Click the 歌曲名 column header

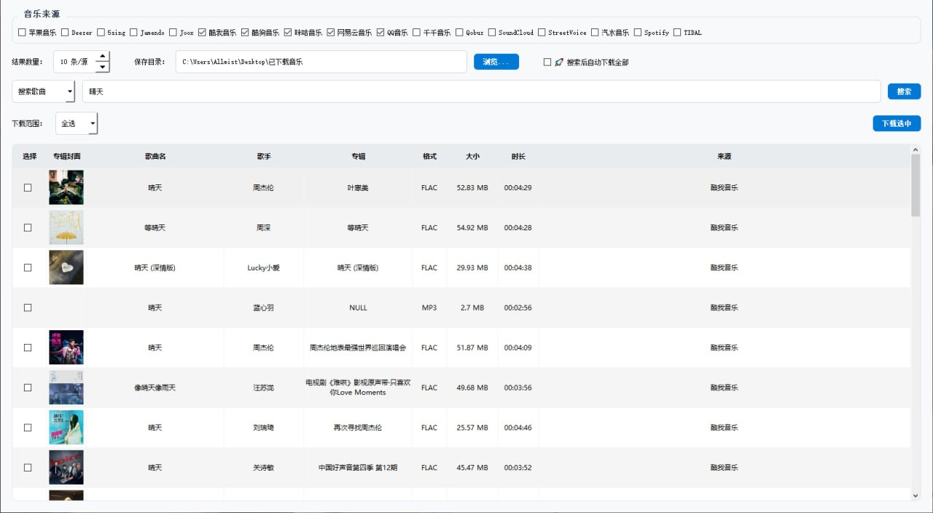pyautogui.click(x=155, y=156)
